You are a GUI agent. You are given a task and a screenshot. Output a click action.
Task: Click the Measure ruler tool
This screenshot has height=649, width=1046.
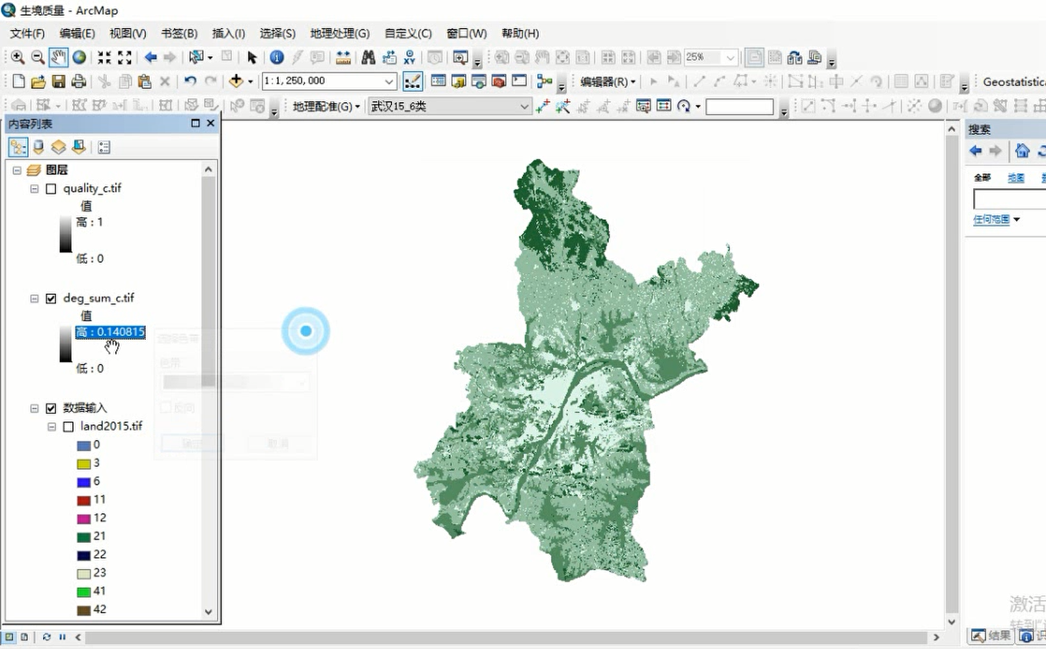click(x=343, y=57)
